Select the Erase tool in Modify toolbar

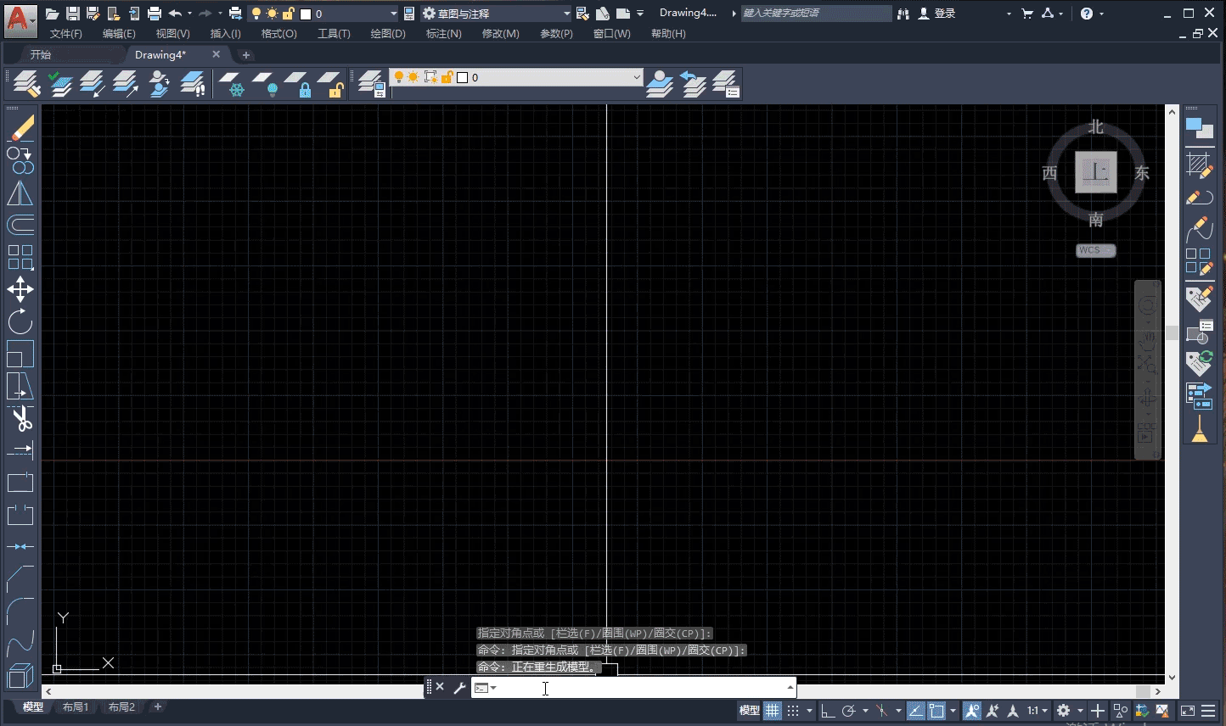pyautogui.click(x=20, y=129)
